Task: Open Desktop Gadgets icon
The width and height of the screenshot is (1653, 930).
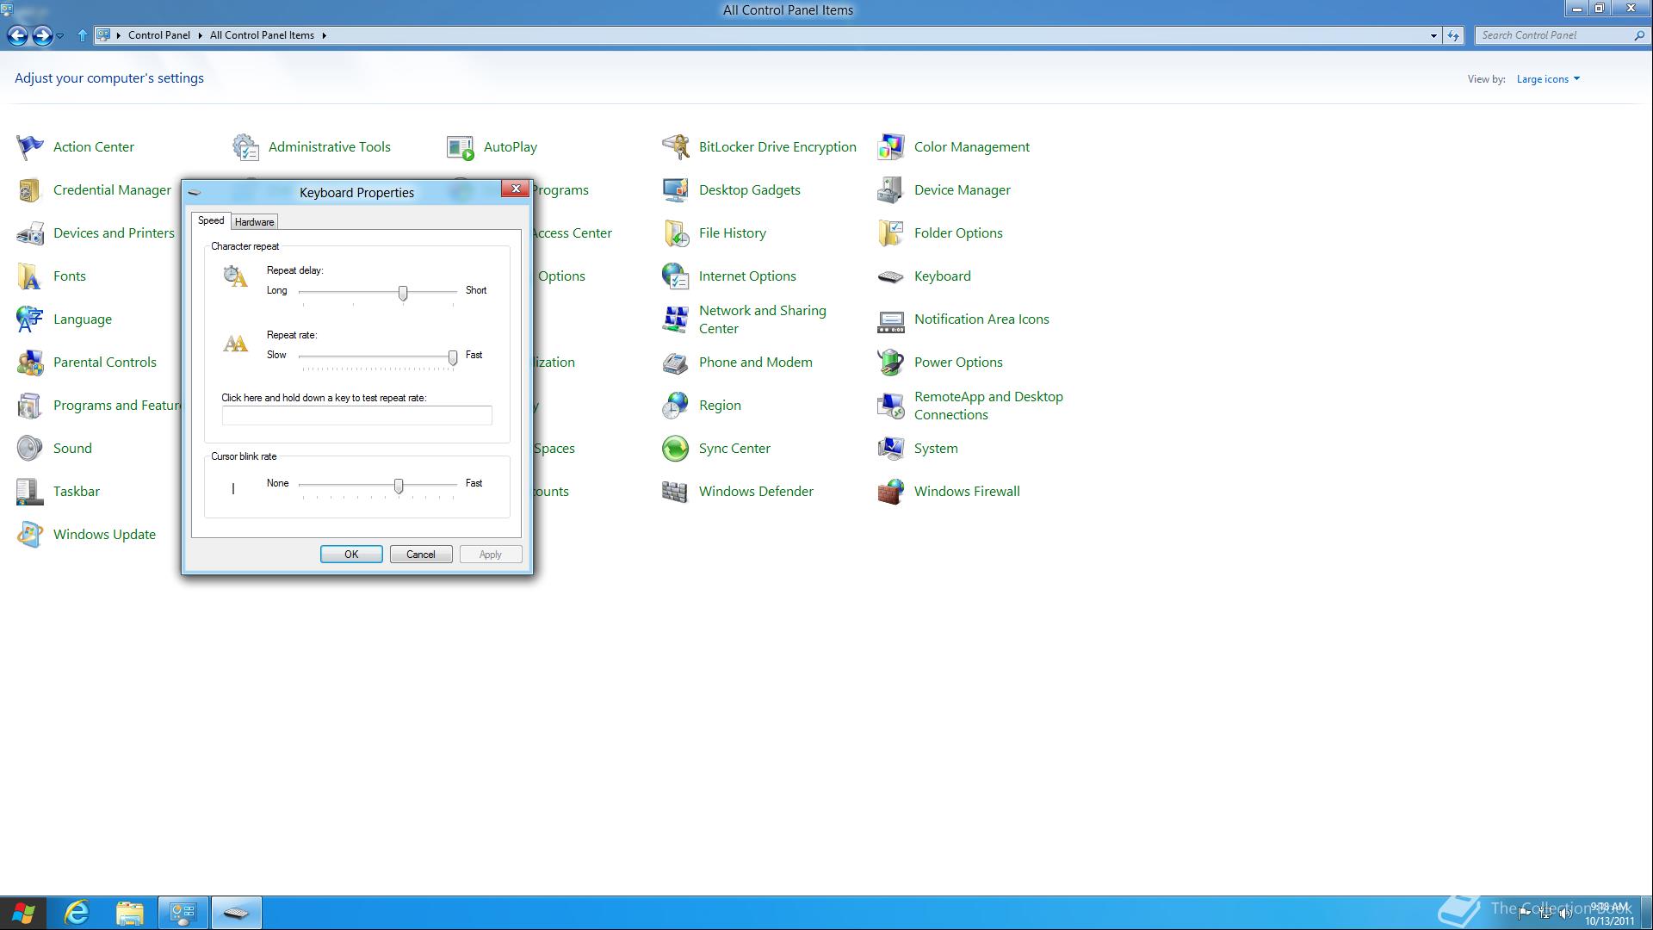Action: [x=676, y=190]
